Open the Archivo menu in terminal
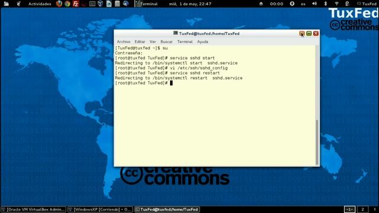 (124, 41)
